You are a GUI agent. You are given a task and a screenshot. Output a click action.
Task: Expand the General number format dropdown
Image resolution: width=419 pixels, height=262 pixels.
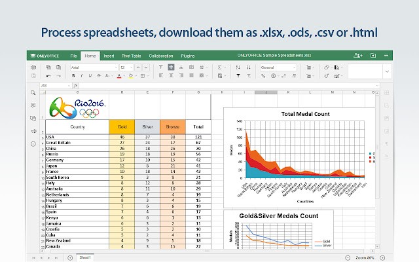(295, 67)
